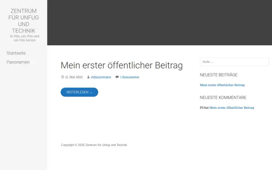Open the Startseite menu item
272x170 pixels.
click(16, 53)
